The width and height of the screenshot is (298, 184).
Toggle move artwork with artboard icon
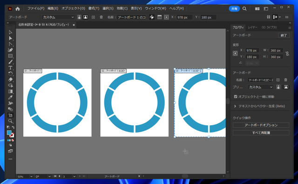(x=152, y=17)
